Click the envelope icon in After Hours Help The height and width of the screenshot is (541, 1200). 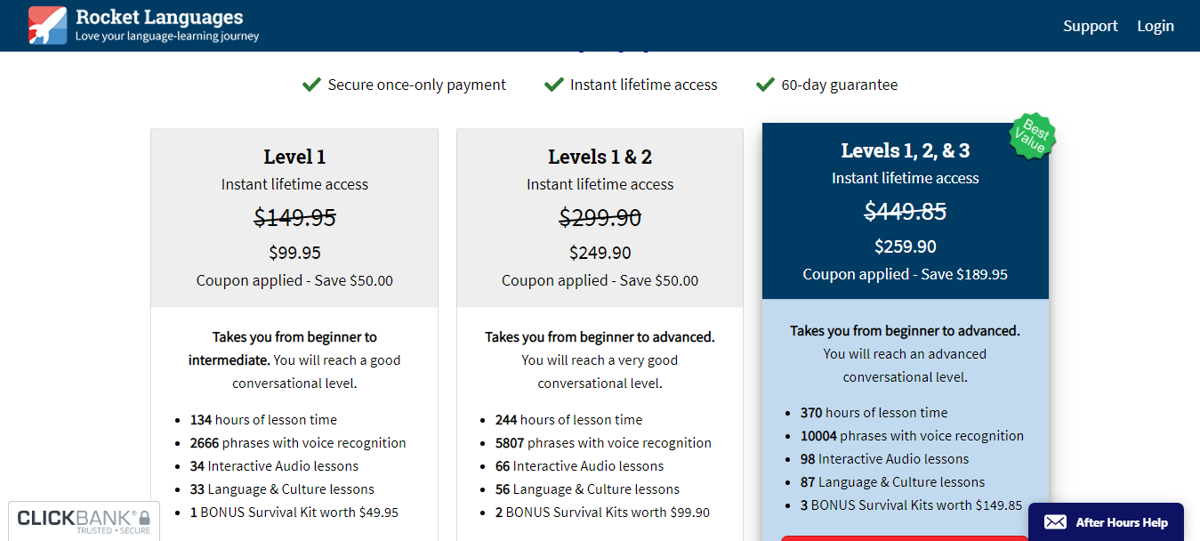pos(1055,522)
